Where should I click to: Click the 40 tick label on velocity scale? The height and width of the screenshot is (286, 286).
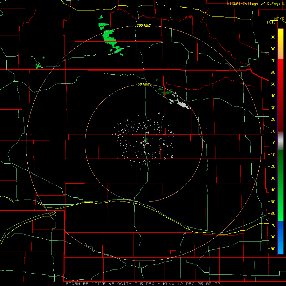[273, 96]
